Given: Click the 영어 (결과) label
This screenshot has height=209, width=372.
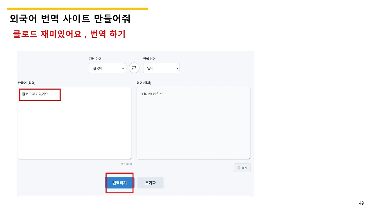Looking at the screenshot, I should pos(144,83).
